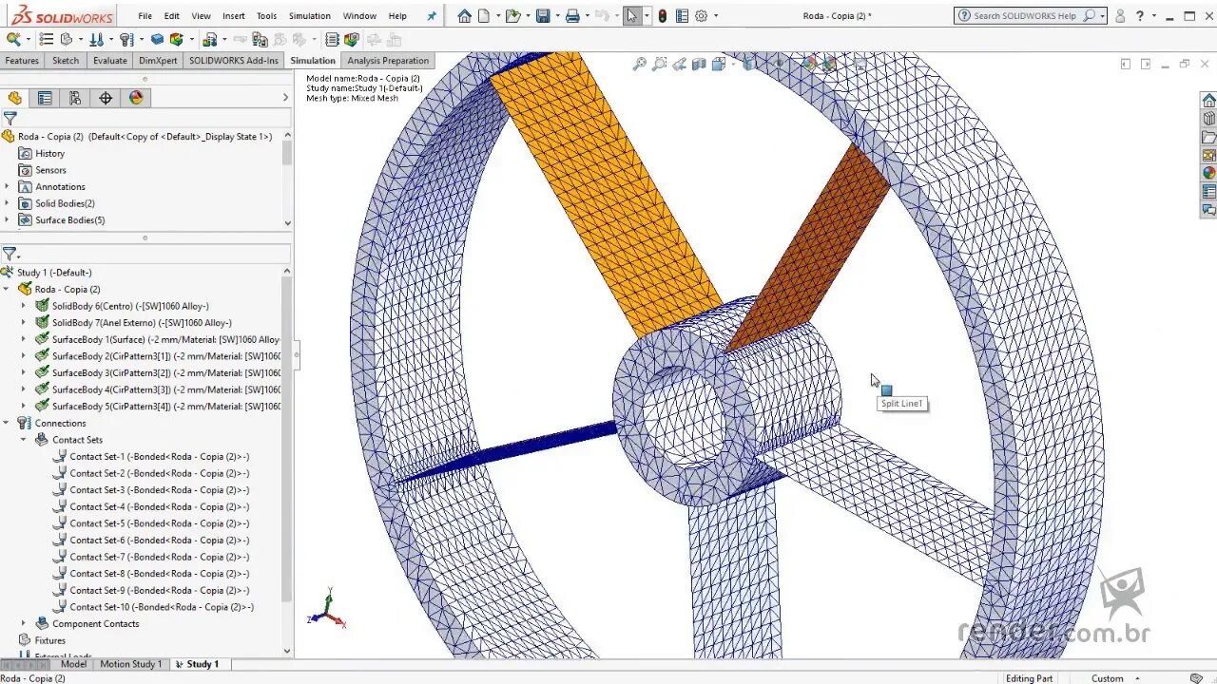Viewport: 1217px width, 684px height.
Task: Open the Help question mark dropdown arrow
Action: click(x=1154, y=15)
